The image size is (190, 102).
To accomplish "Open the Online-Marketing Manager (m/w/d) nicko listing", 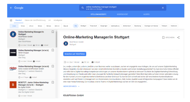I will click(34, 66).
